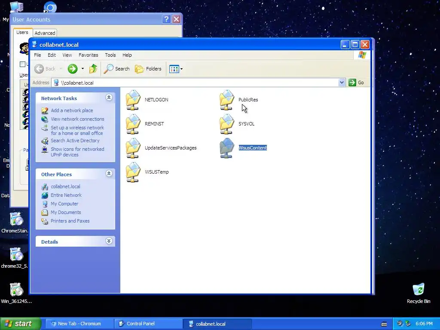Viewport: 440px width, 330px height.
Task: Click the collabnet.local taskbar button
Action: click(x=217, y=324)
